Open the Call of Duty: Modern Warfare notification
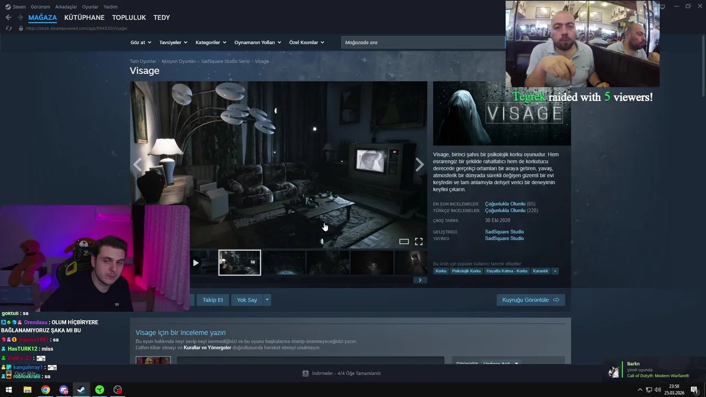The width and height of the screenshot is (706, 397). (657, 376)
